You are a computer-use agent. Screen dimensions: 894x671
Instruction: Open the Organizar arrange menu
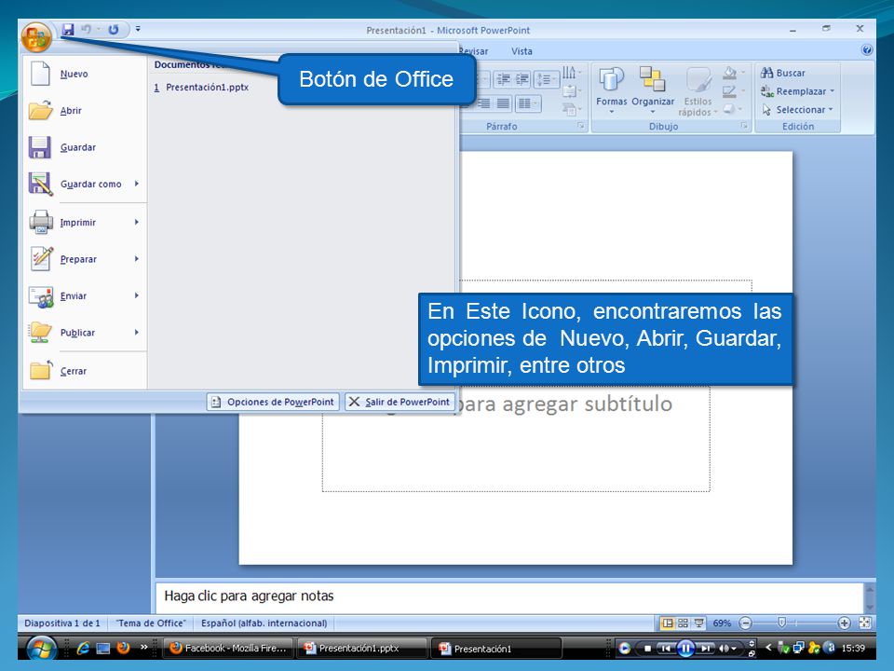coord(653,90)
